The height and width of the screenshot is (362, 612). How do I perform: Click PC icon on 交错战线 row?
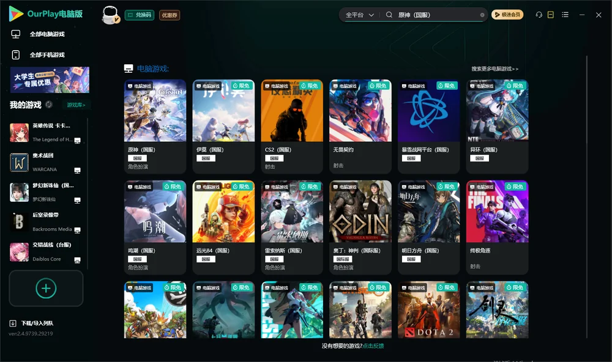(77, 260)
